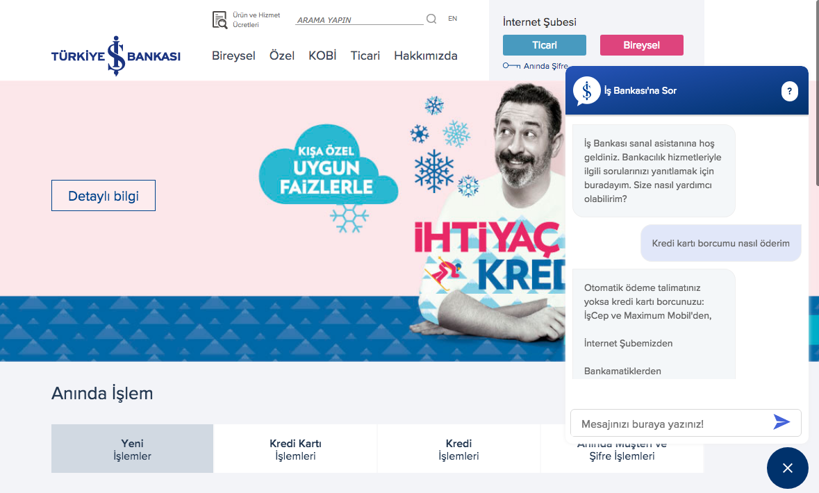Click the user message 'Kredi kartı borcumu nasıl öderim'
819x493 pixels.
721,243
